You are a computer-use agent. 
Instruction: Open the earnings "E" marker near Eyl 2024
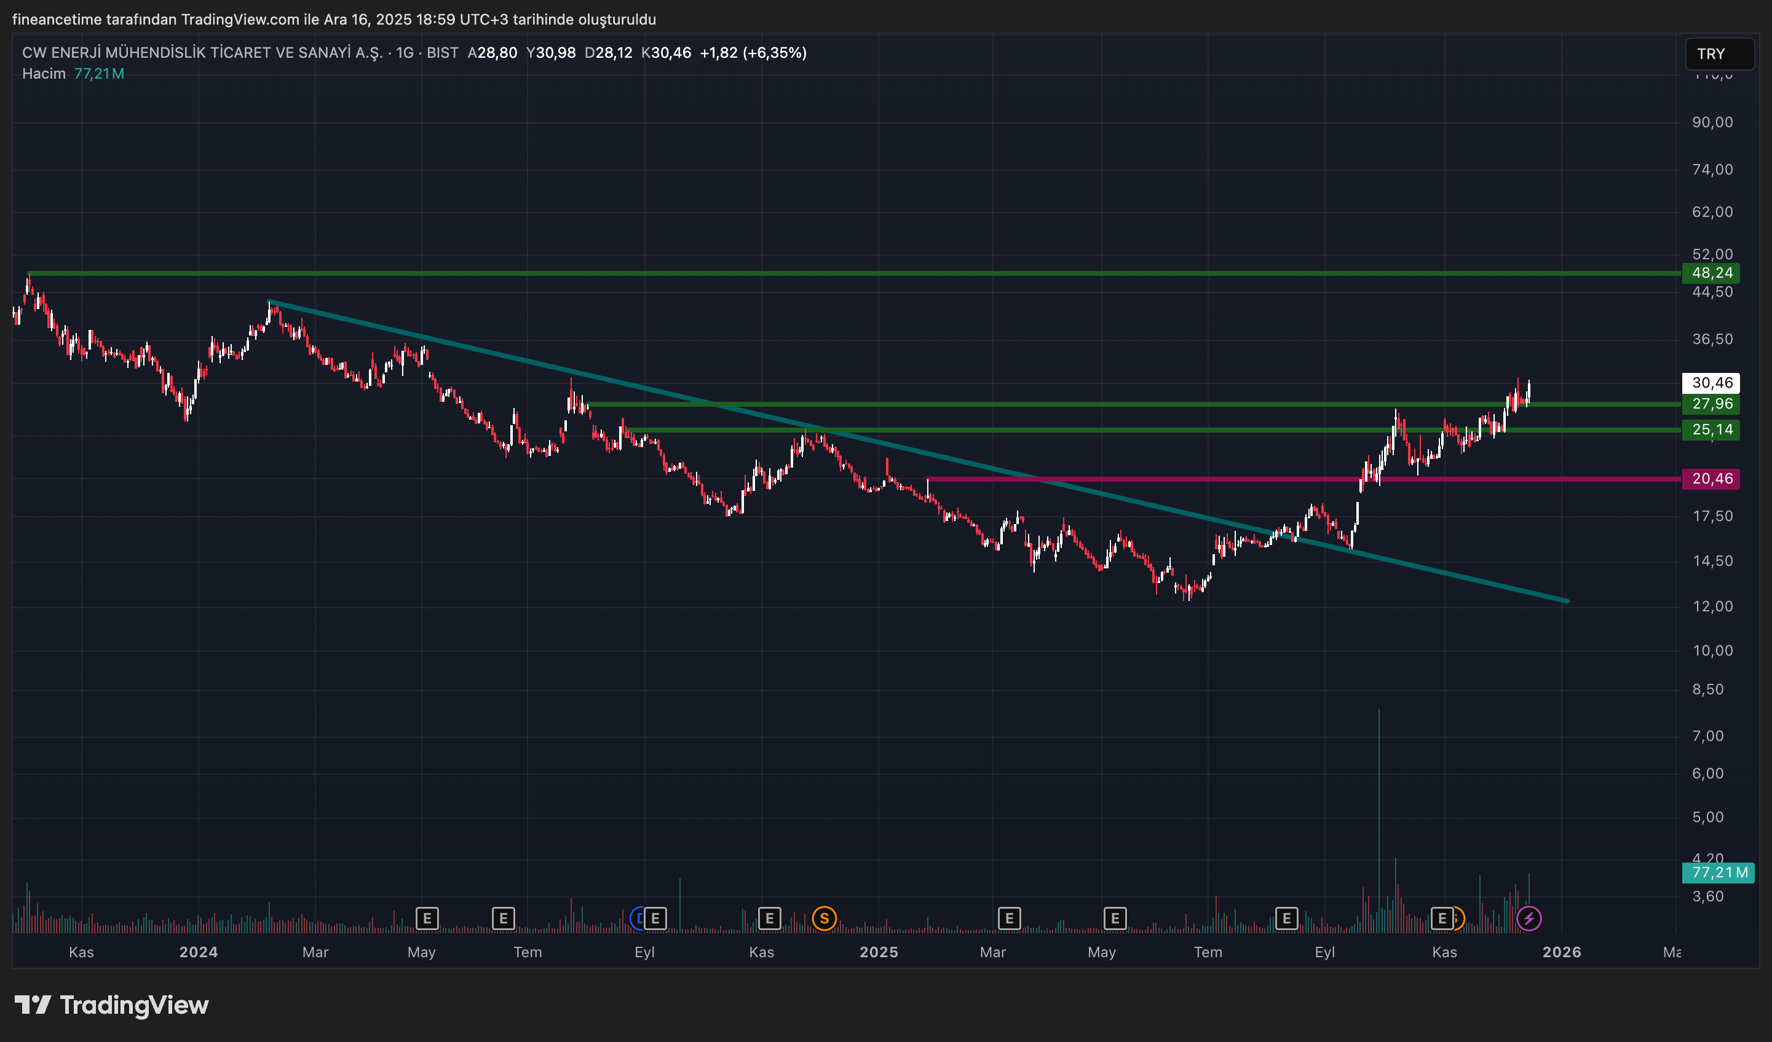click(x=655, y=919)
